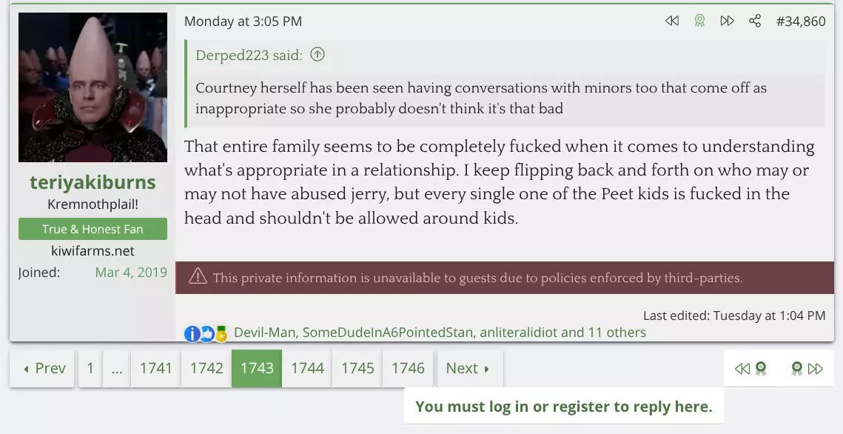
Task: Jump to the next post using double-right arrows
Action: (727, 21)
